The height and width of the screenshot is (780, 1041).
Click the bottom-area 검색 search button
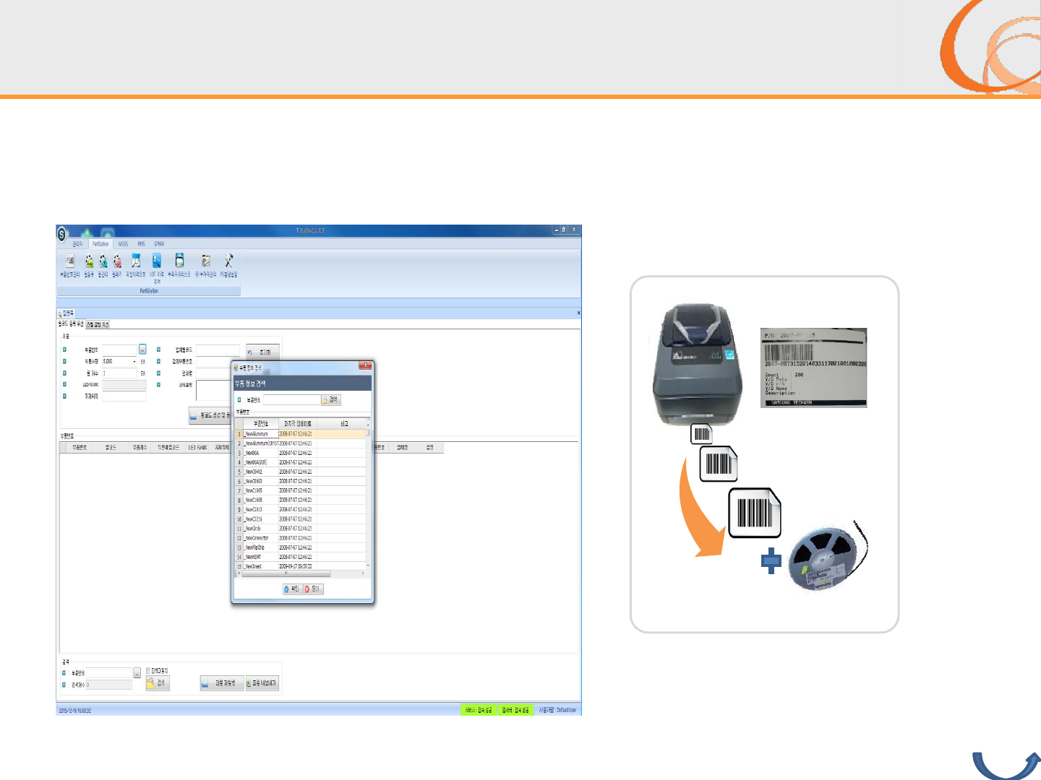(158, 682)
